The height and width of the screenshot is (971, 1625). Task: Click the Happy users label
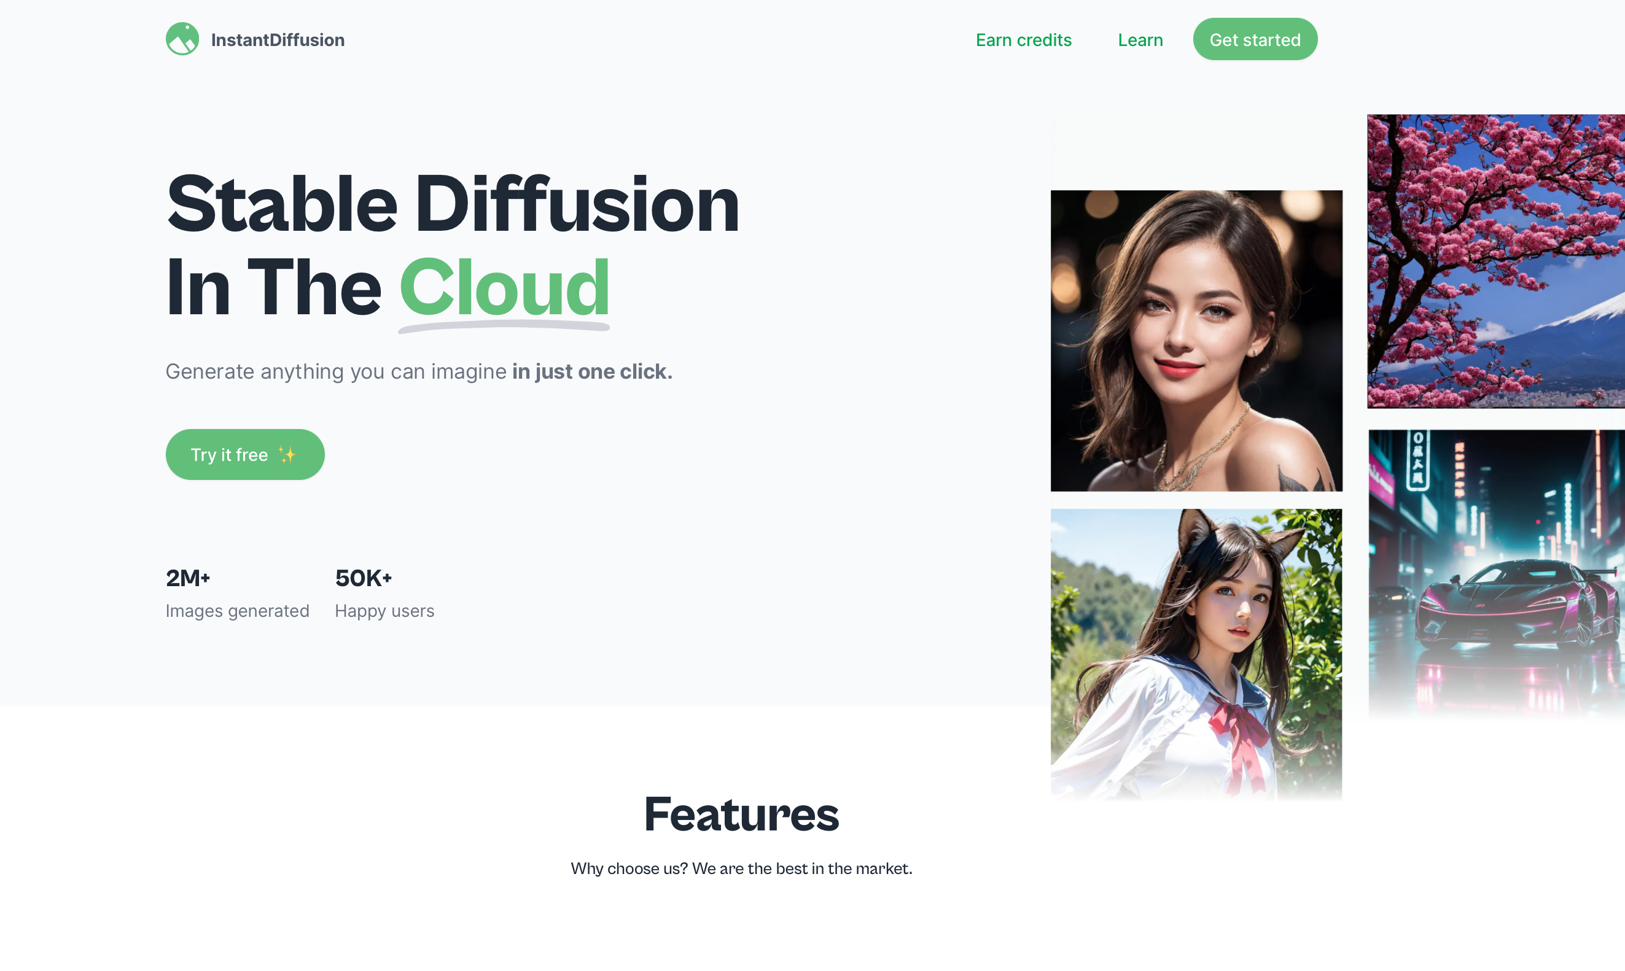tap(384, 611)
